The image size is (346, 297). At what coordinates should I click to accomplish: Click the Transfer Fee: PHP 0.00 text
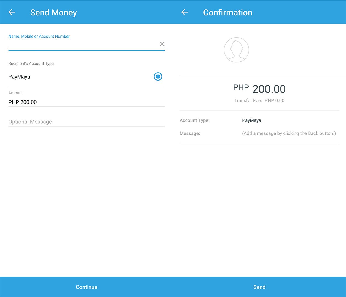(x=259, y=101)
